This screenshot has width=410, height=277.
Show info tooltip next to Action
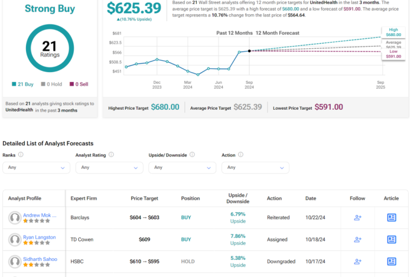coord(240,155)
